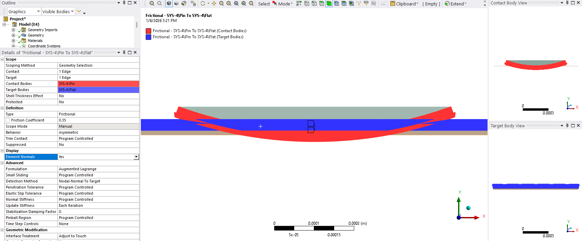
Task: Select the Geometry tree item
Action: coord(36,35)
